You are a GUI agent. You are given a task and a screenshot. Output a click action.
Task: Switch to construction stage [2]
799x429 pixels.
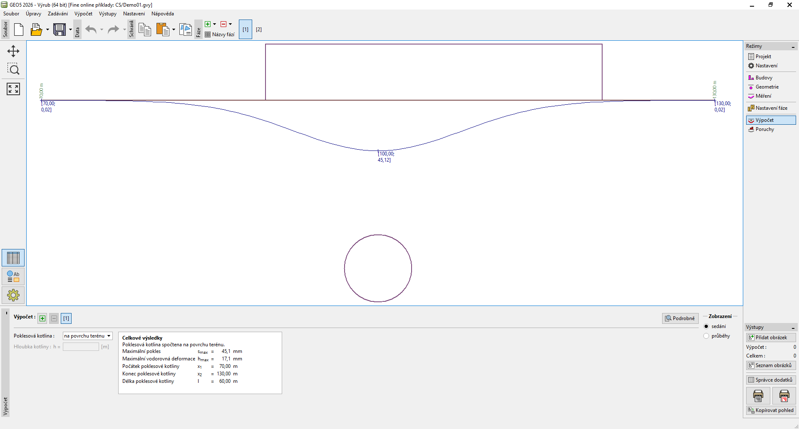point(259,30)
